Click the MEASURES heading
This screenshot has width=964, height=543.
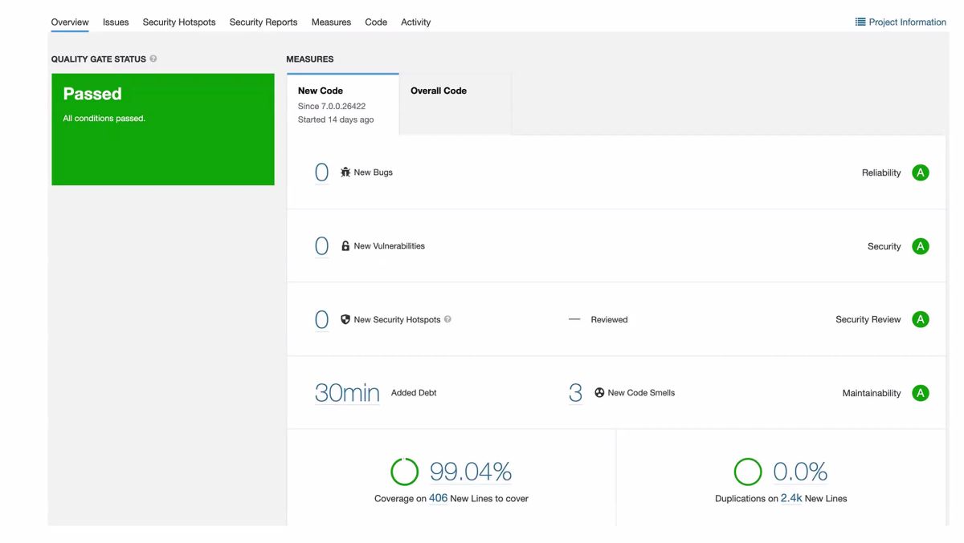310,59
